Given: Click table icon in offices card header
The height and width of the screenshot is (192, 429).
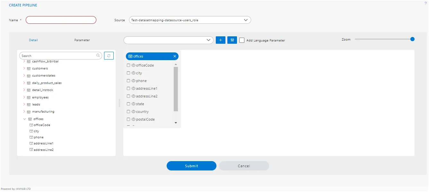Looking at the screenshot, I should pos(130,56).
